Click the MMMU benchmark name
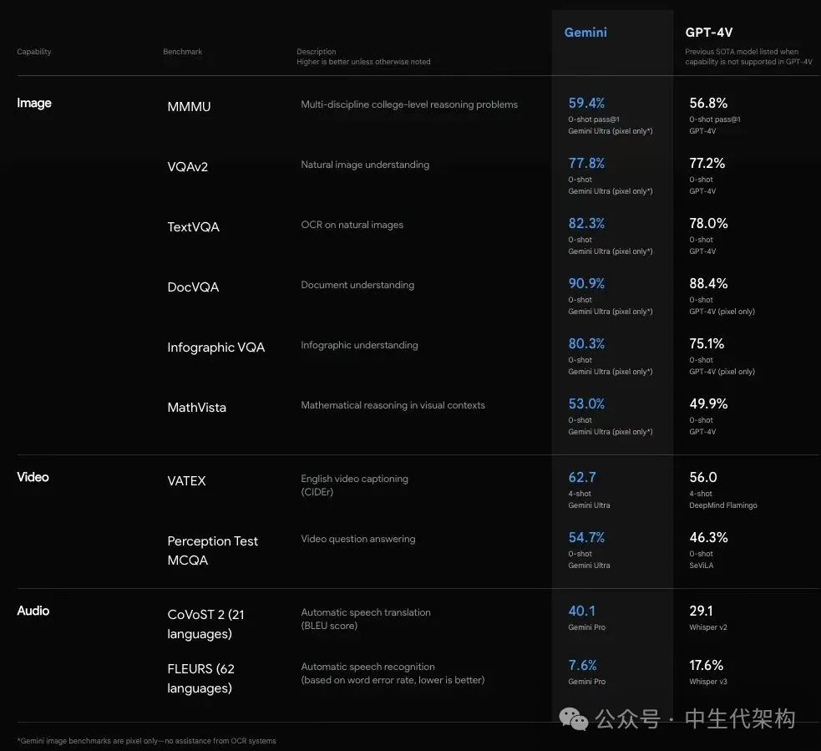The image size is (821, 751). click(189, 107)
